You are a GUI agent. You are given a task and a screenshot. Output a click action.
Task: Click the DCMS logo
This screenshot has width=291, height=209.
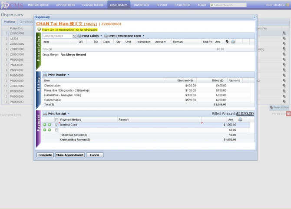tap(12, 5)
